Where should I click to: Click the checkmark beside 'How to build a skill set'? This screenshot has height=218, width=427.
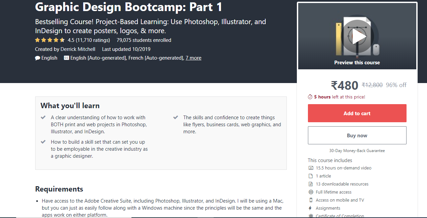pos(43,142)
